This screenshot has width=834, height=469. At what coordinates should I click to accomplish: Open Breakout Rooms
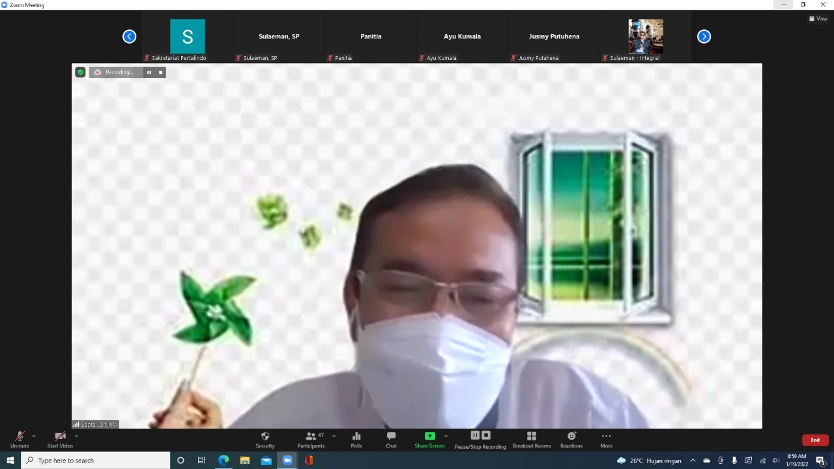click(531, 440)
